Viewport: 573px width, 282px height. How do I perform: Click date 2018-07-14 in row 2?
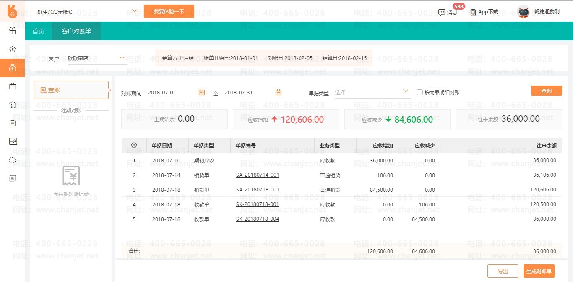tap(166, 175)
